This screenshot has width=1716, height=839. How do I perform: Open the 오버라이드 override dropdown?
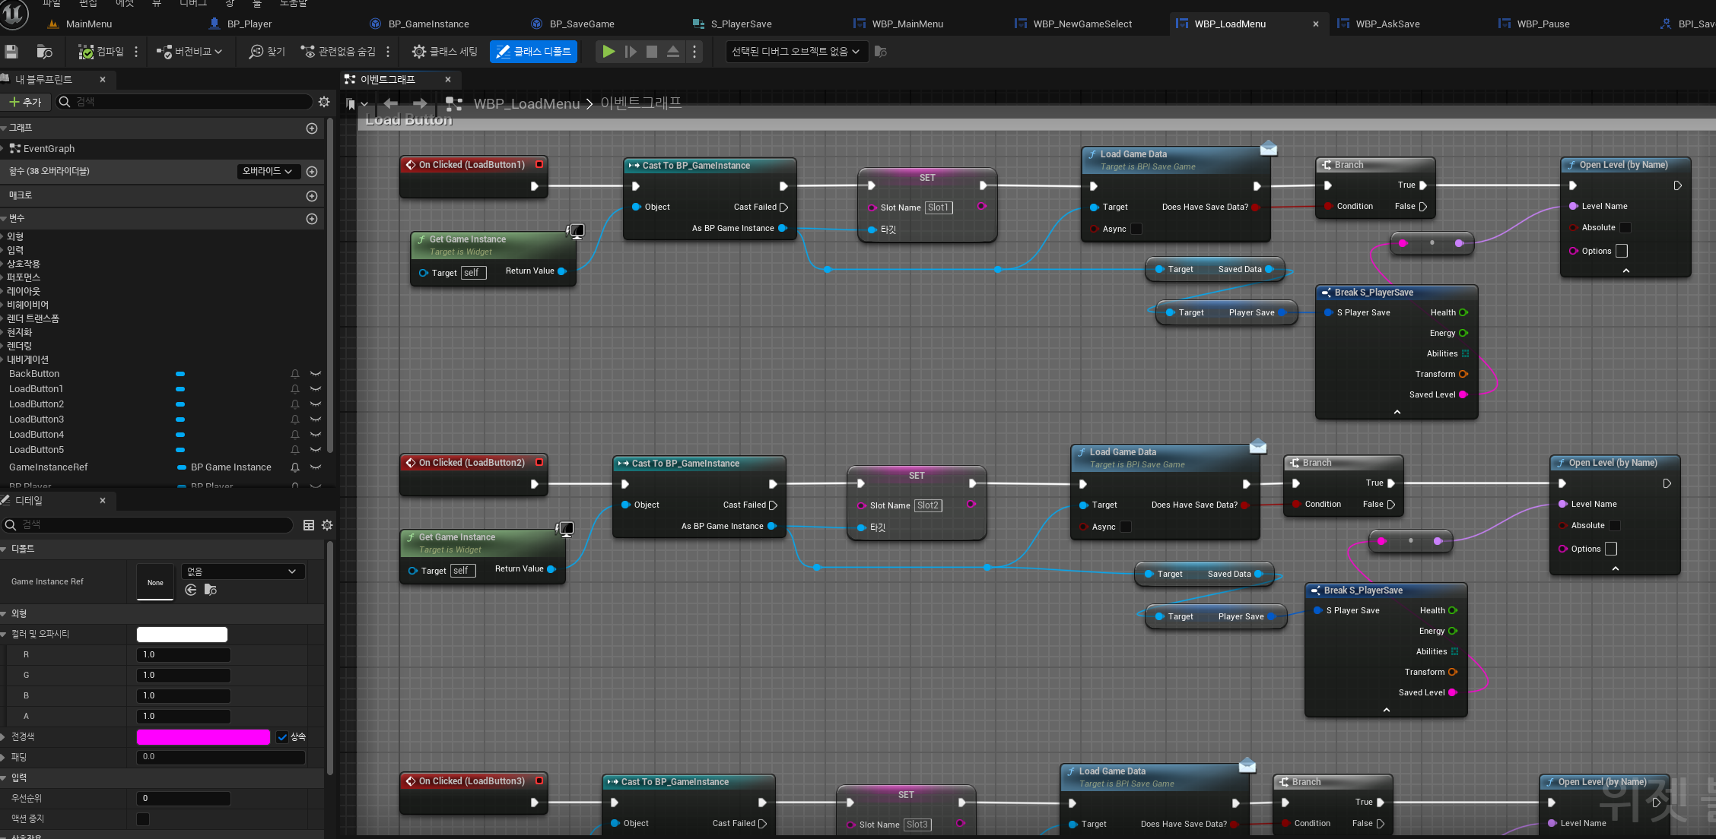click(268, 172)
